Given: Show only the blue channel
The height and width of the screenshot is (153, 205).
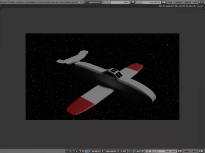Looking at the screenshot, I should 67,151.
